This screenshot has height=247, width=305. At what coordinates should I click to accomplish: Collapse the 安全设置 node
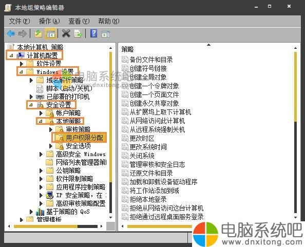pos(31,105)
